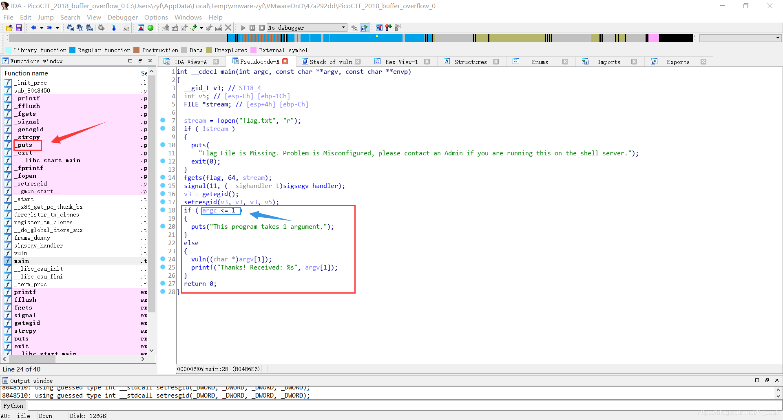The width and height of the screenshot is (783, 420).
Task: Close the Pseudocode-A tab
Action: 285,61
